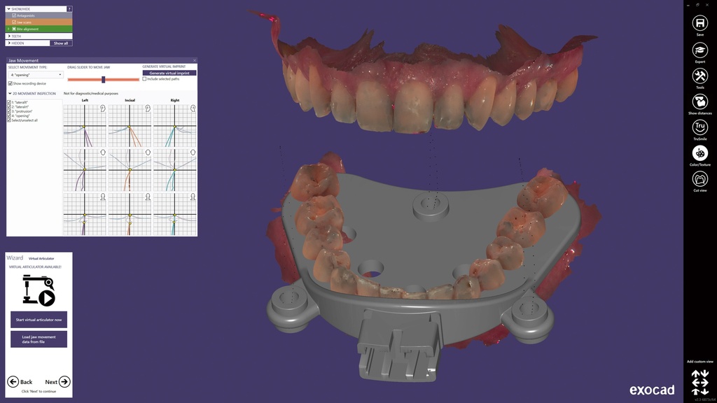Toggle visibility of the Antagonists layer
Image resolution: width=717 pixels, height=403 pixels.
click(14, 15)
